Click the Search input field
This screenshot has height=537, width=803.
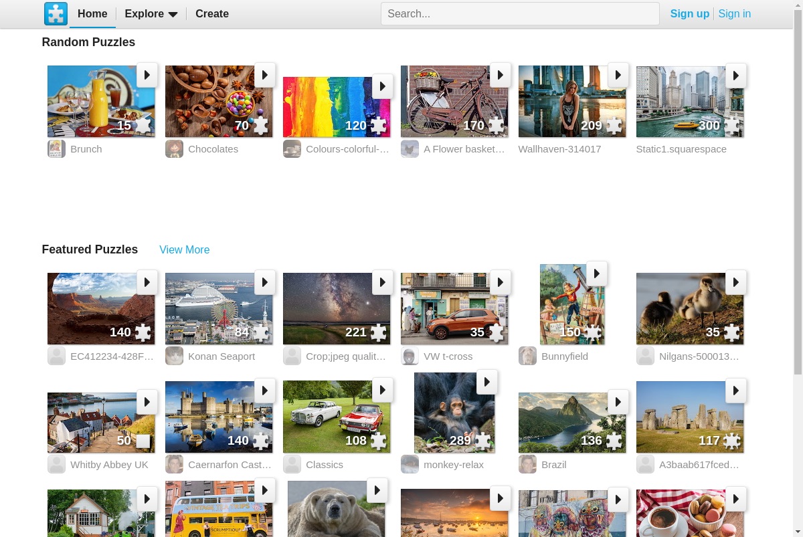[x=520, y=13]
